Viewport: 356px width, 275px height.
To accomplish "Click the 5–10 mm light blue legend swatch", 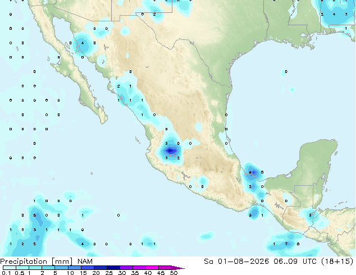I will (x=61, y=268).
